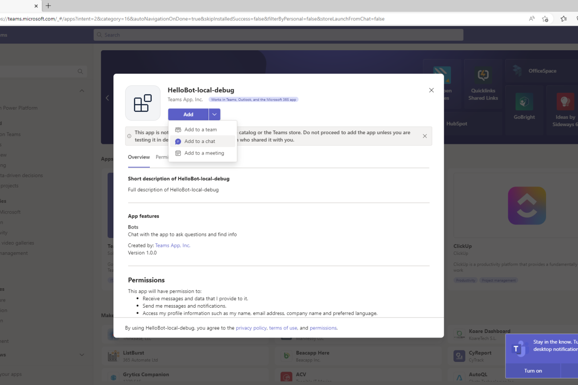Open the Add button dropdown arrow
578x385 pixels.
214,115
